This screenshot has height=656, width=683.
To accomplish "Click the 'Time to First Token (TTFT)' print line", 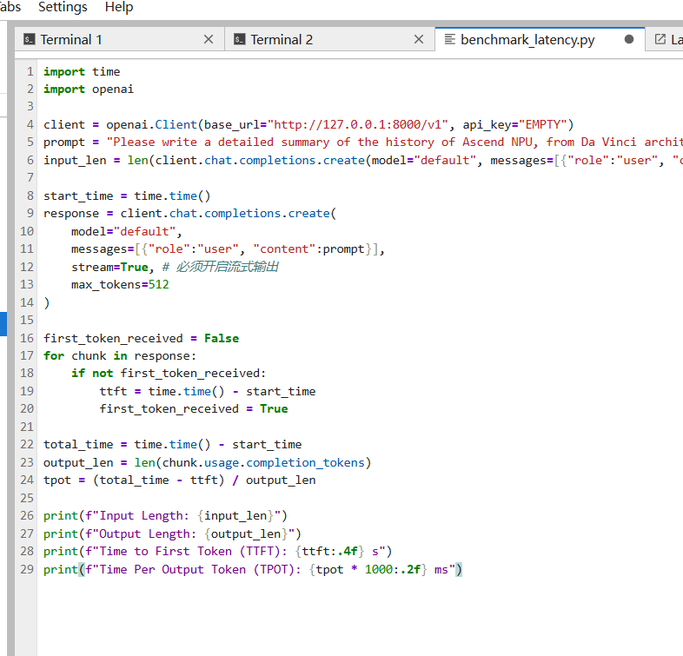I will click(218, 552).
